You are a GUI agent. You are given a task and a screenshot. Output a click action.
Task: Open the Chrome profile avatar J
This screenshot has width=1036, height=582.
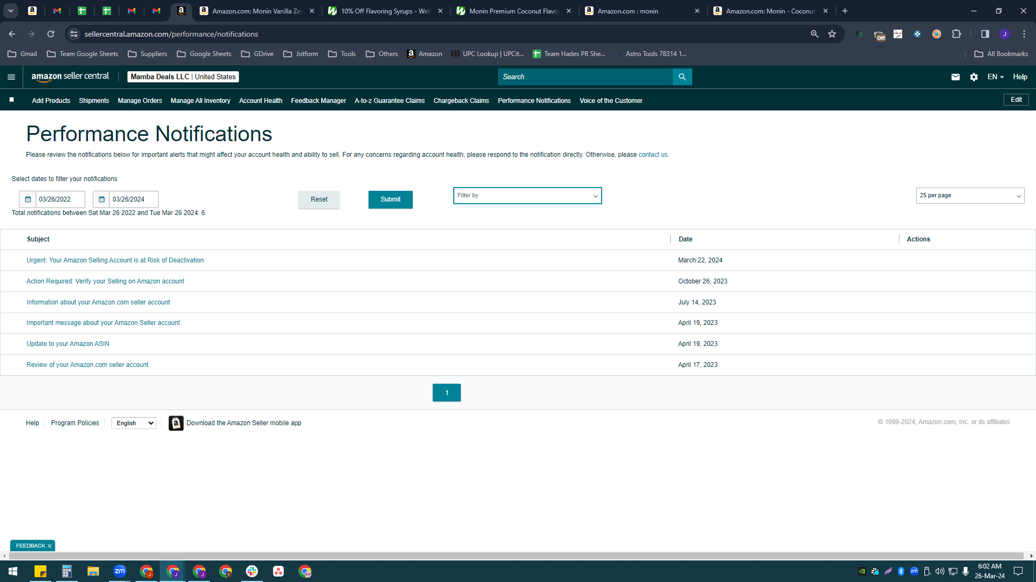pos(1004,34)
